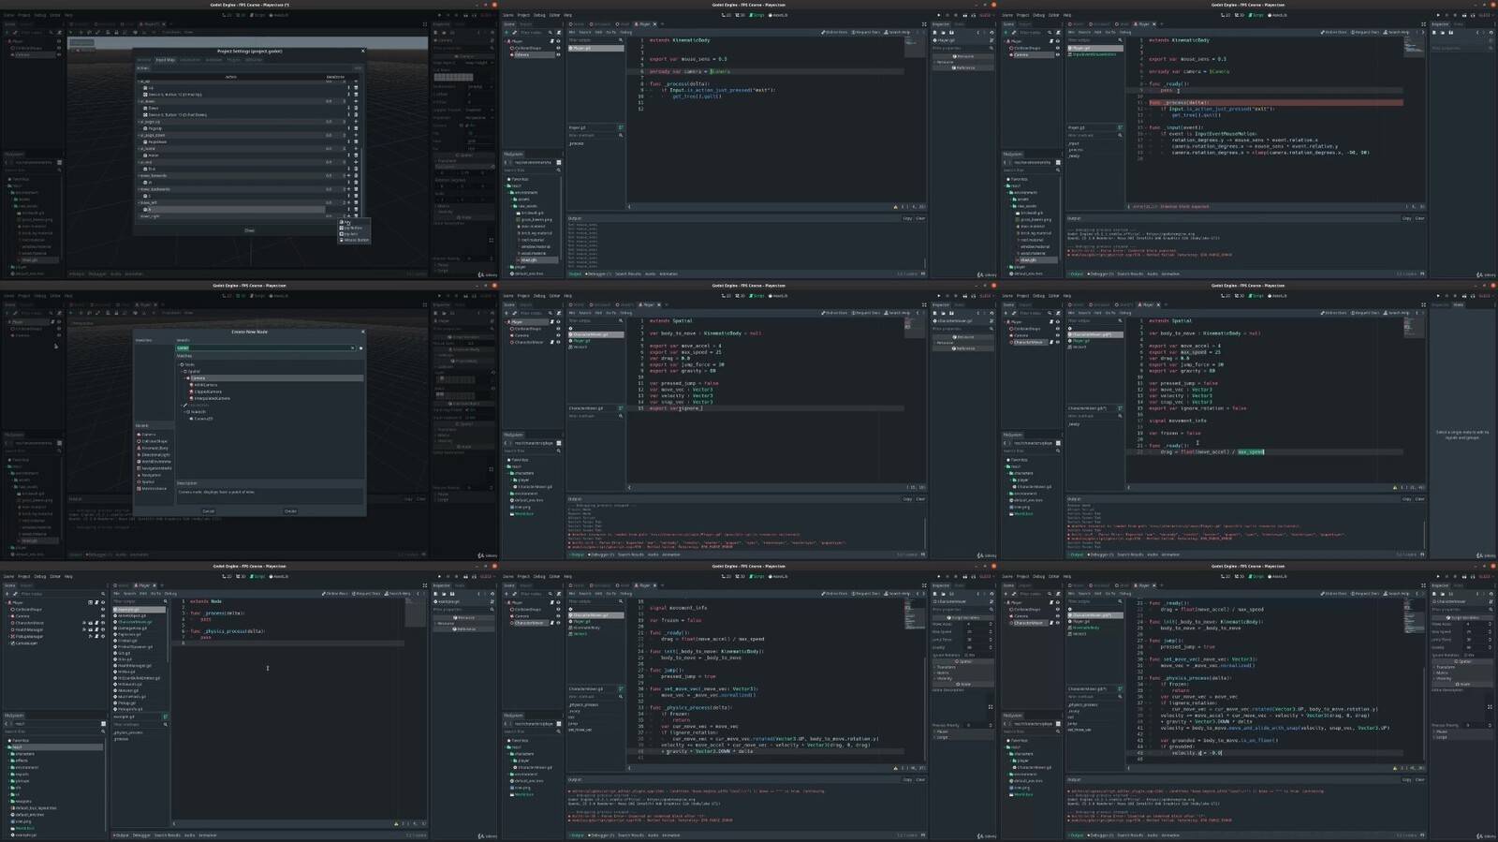Remove the End key binding with trash icon
Screen dimensions: 1498x842
[x=356, y=169]
